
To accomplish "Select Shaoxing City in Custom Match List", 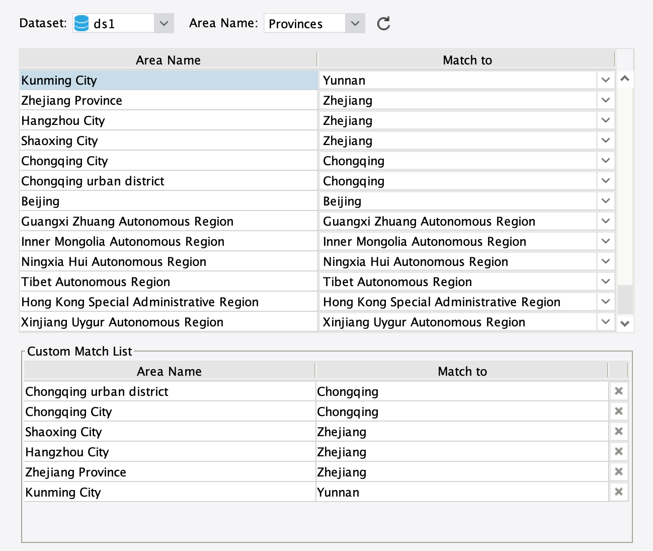I will (x=170, y=432).
